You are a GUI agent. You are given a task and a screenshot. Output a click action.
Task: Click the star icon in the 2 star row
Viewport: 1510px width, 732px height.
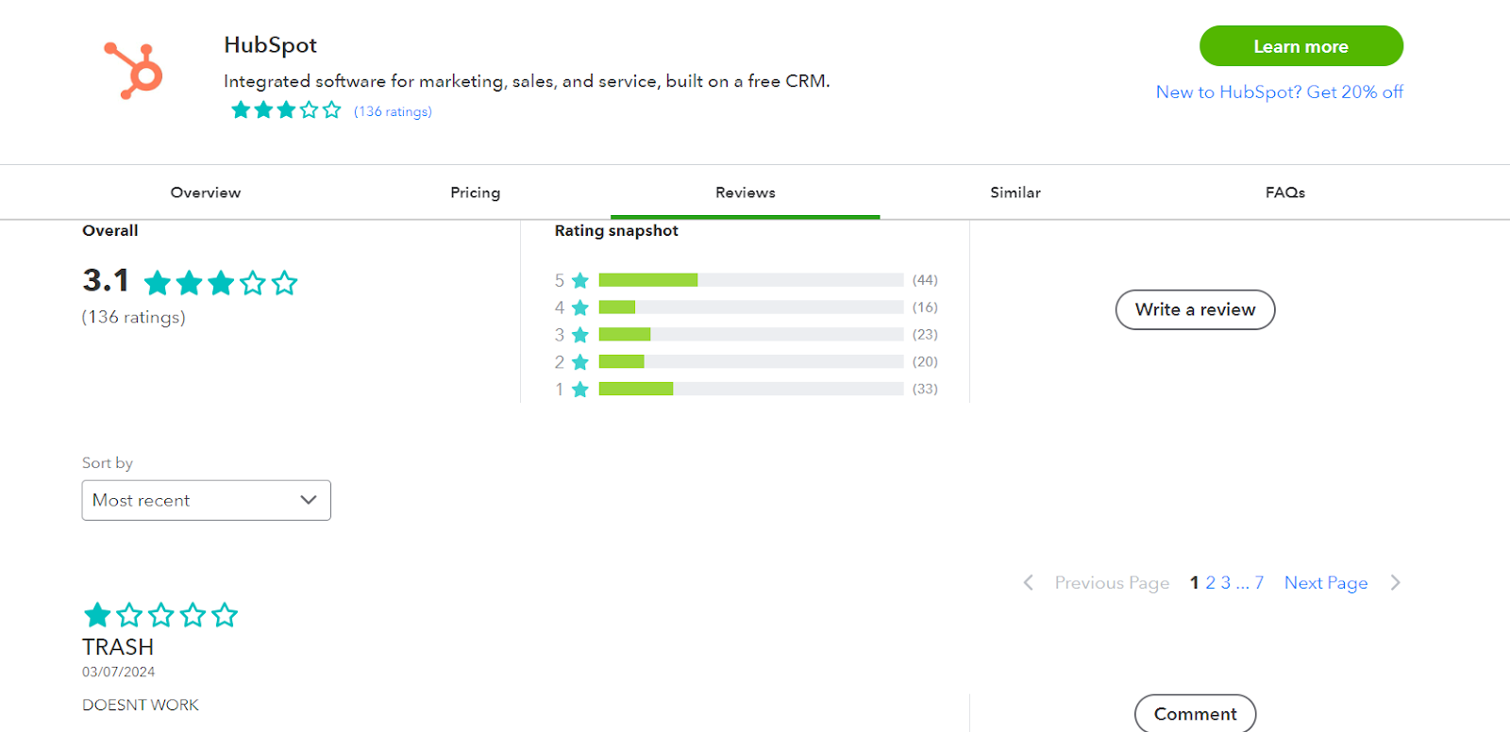580,362
